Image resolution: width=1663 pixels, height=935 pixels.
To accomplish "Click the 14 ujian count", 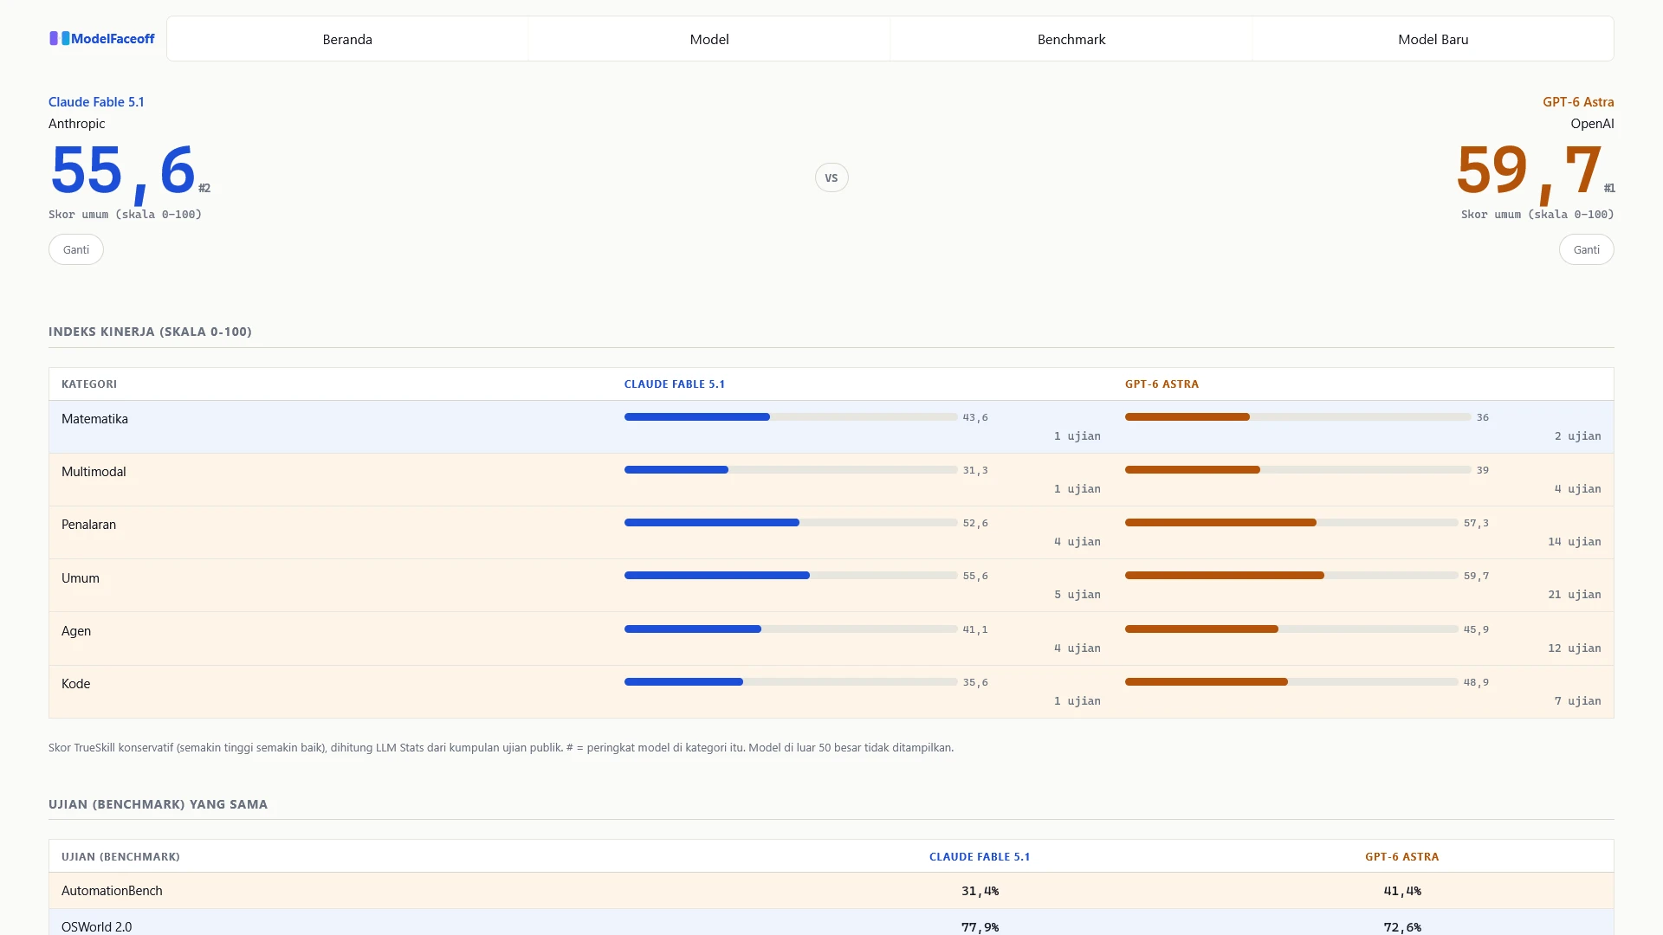I will coord(1575,542).
